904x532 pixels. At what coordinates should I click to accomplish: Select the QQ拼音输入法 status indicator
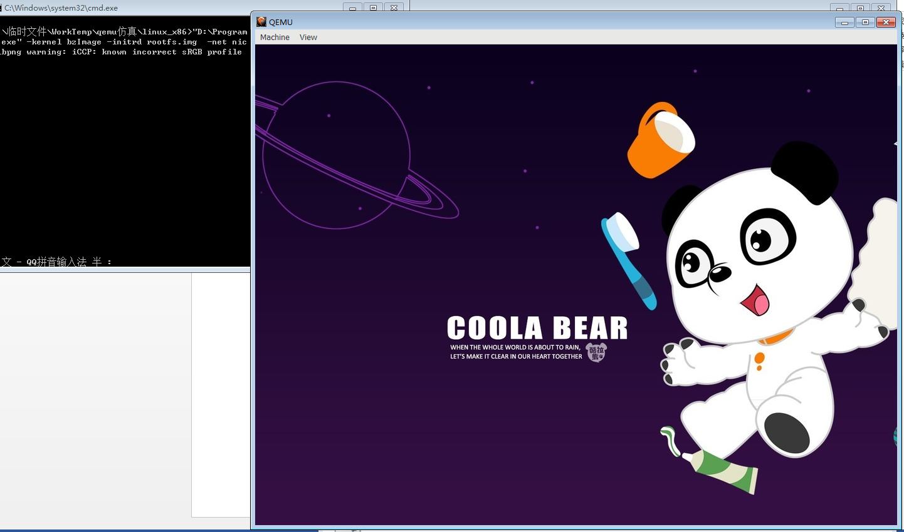[56, 262]
